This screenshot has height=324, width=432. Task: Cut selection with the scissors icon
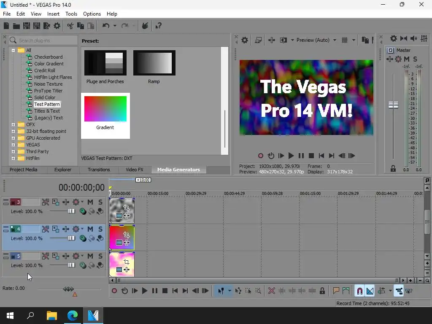(70, 26)
